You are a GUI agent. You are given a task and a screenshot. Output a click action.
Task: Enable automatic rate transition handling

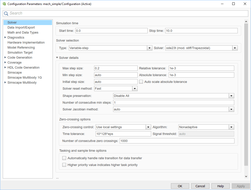pyautogui.click(x=64, y=158)
